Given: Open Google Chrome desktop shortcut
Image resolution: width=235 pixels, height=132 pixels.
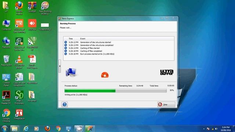Looking at the screenshot, I should (x=6, y=115).
